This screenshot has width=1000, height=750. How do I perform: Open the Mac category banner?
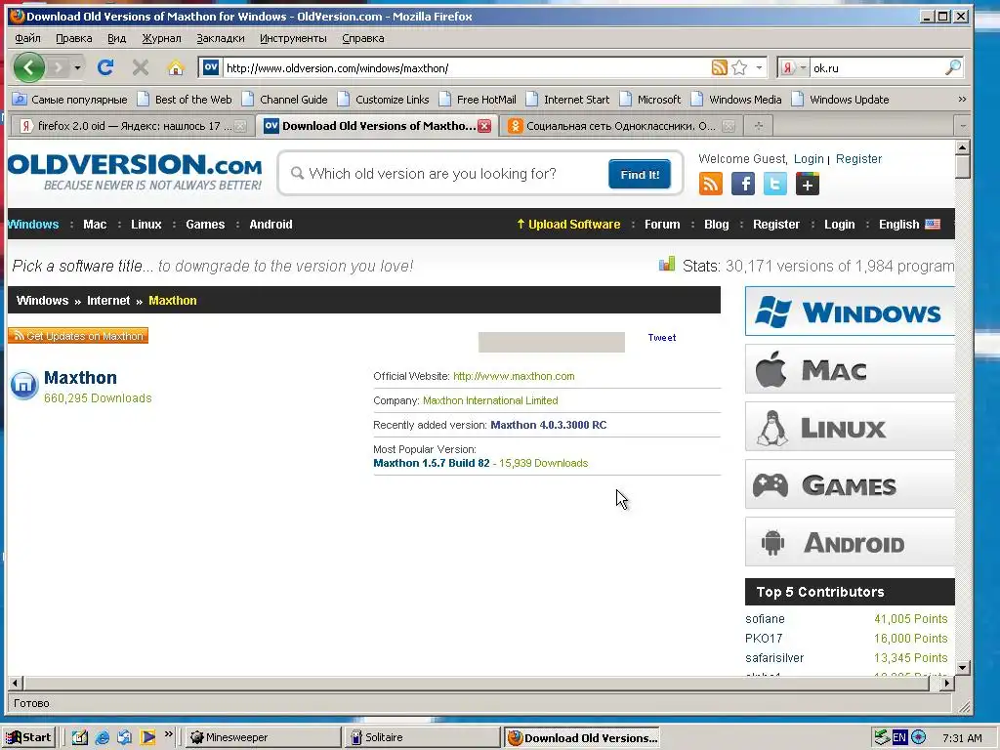[x=850, y=369]
